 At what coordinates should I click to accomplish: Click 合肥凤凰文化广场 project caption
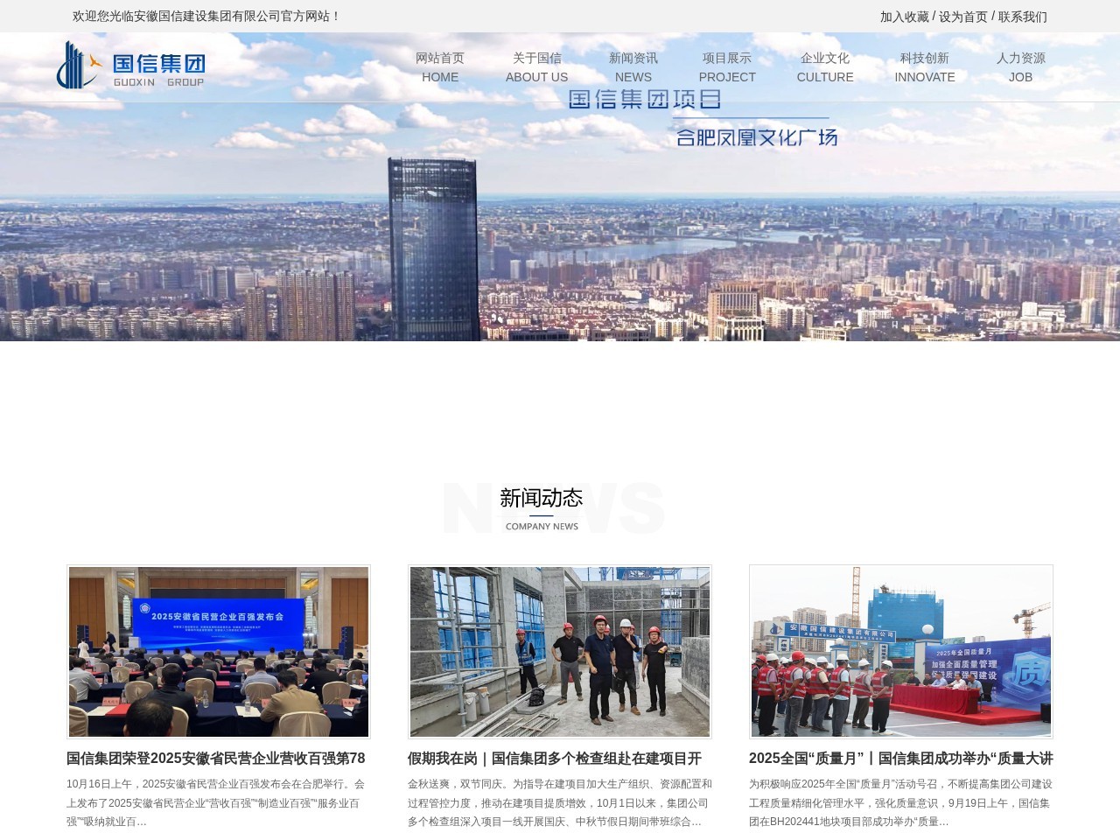tap(759, 136)
